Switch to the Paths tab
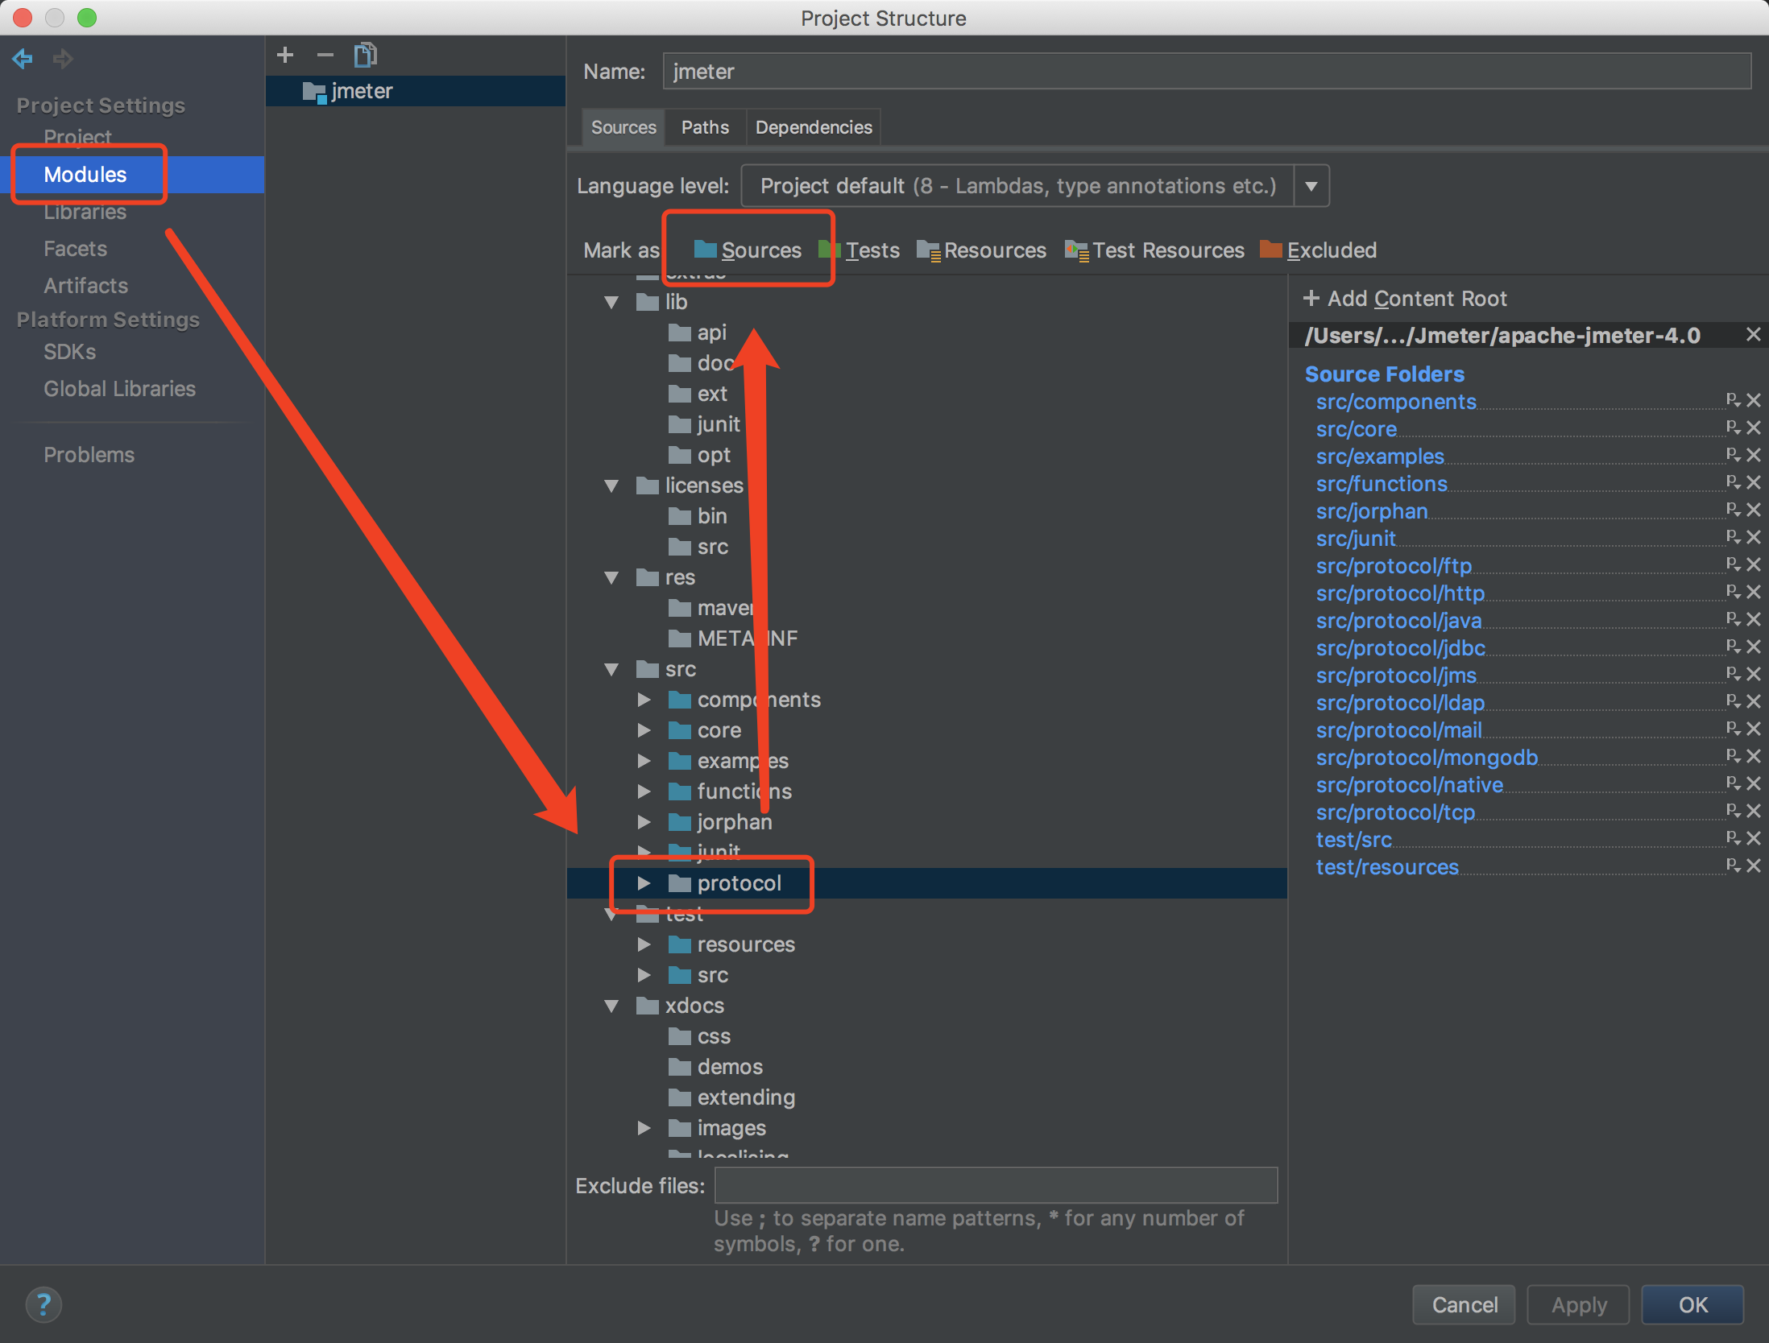This screenshot has width=1769, height=1343. click(x=705, y=127)
